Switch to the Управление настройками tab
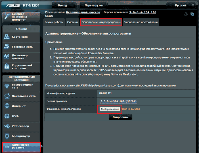Viewport: 199px width, 153px height. pyautogui.click(x=141, y=22)
